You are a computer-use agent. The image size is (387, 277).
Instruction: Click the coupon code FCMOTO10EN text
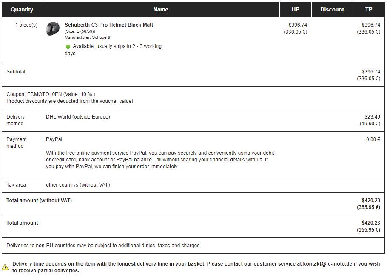(x=44, y=94)
